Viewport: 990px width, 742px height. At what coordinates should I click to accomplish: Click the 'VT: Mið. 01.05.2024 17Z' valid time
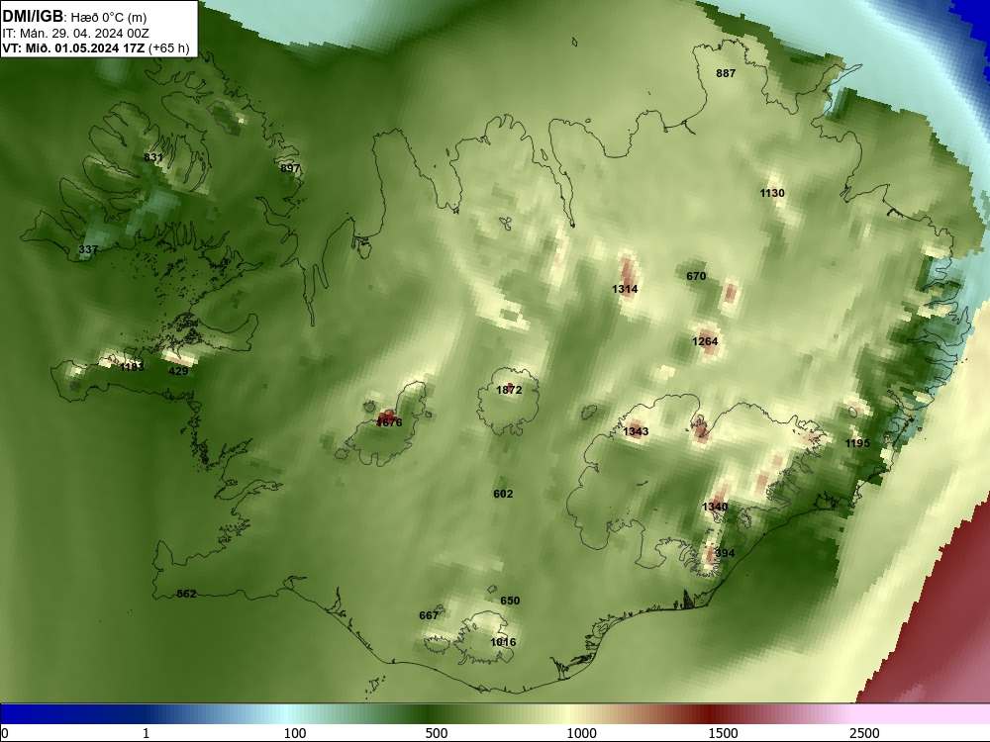point(74,47)
